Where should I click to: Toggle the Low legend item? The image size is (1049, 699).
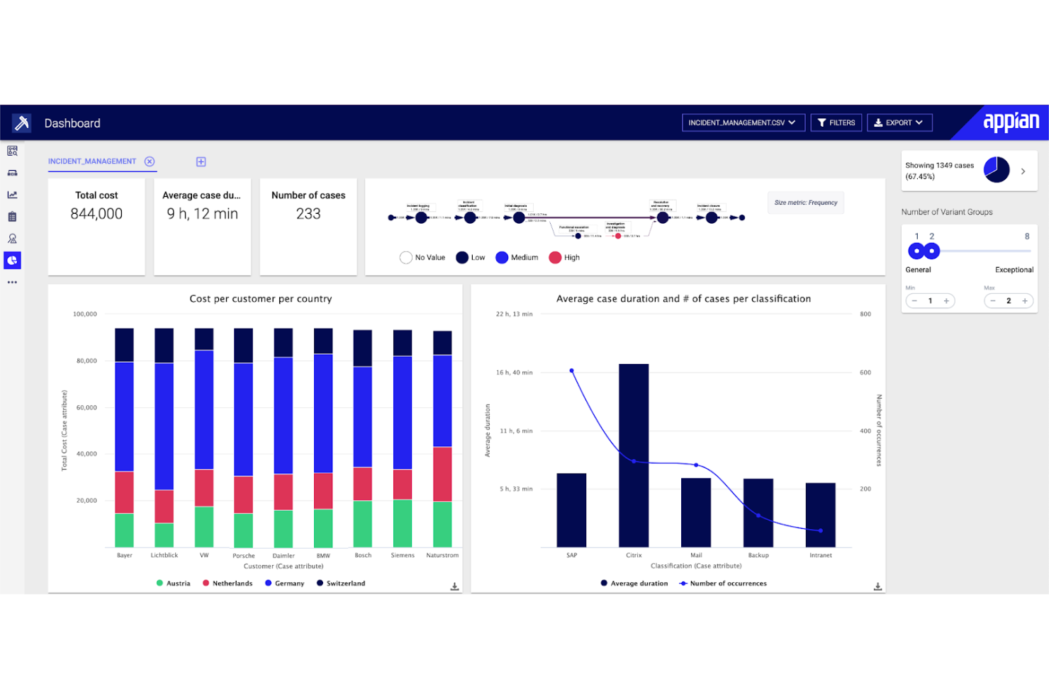pyautogui.click(x=471, y=258)
